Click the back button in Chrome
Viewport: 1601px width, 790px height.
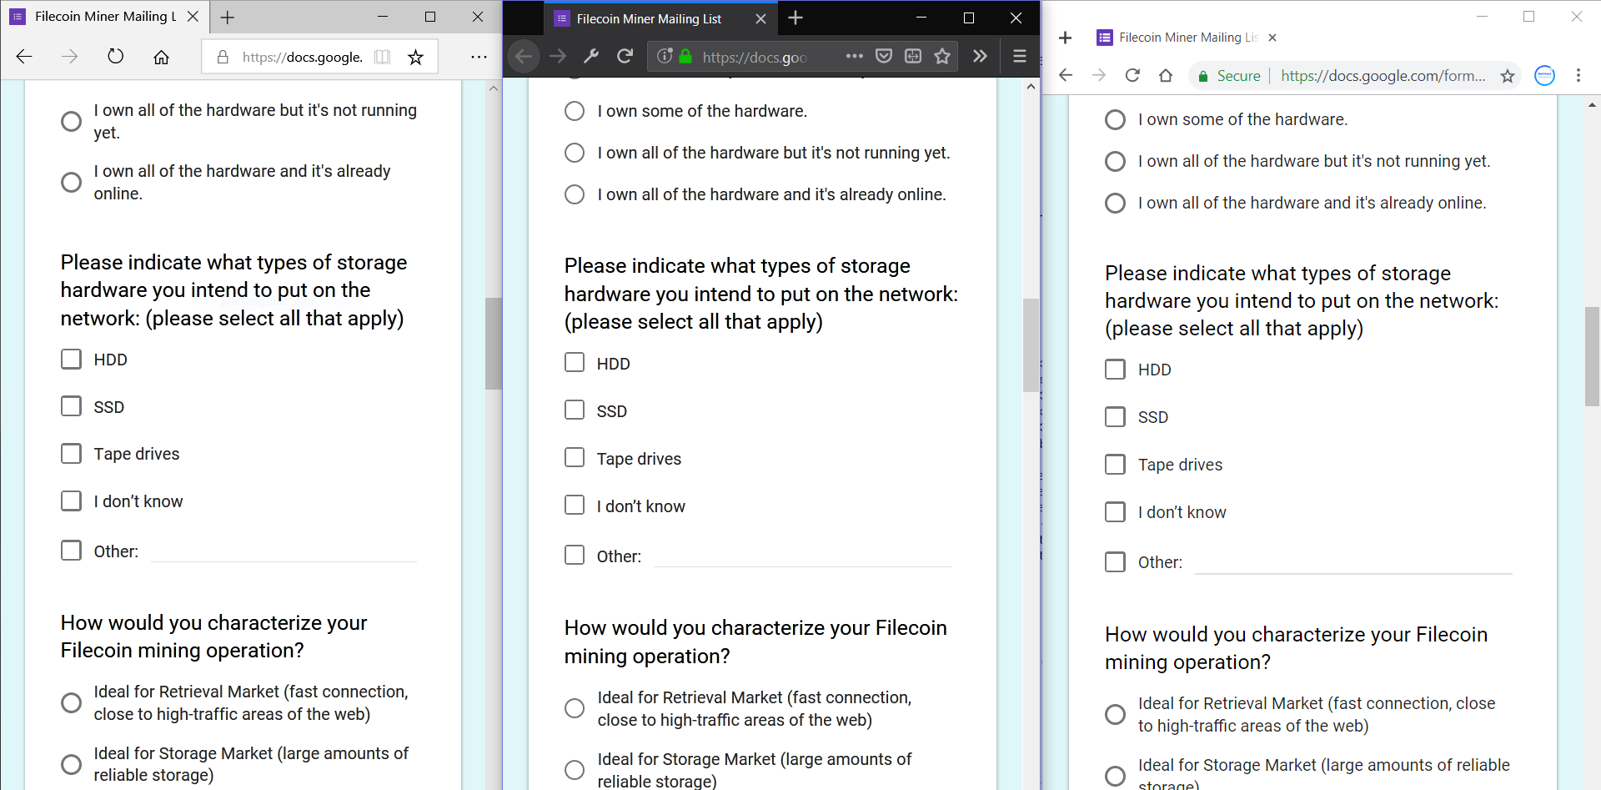point(1066,75)
